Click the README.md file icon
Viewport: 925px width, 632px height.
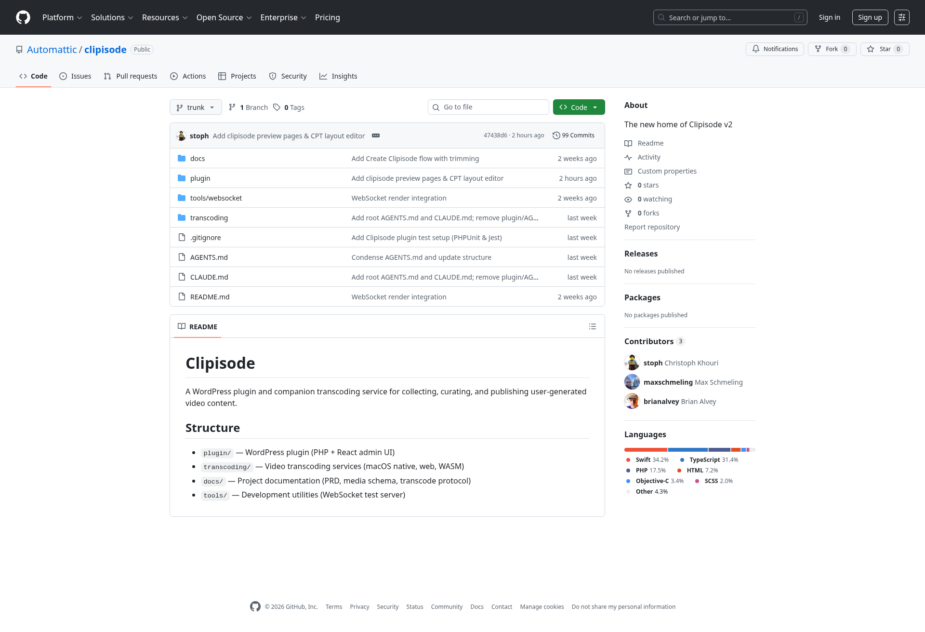coord(182,296)
